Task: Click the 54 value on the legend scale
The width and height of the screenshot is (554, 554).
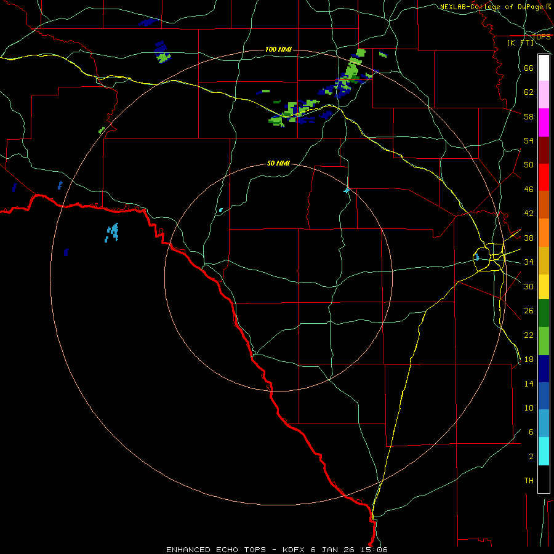Action: (x=529, y=140)
